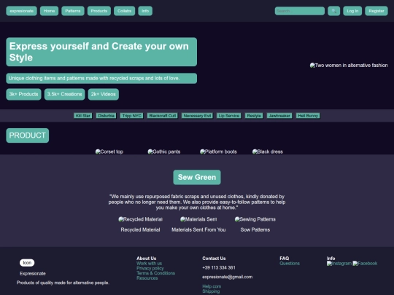This screenshot has height=295, width=394.
Task: Click the Sewing Patterns image icon
Action: tap(255, 219)
